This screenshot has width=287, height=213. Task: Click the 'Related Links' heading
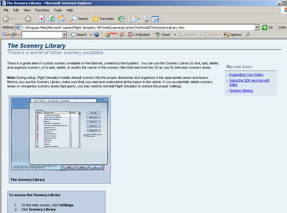point(239,67)
